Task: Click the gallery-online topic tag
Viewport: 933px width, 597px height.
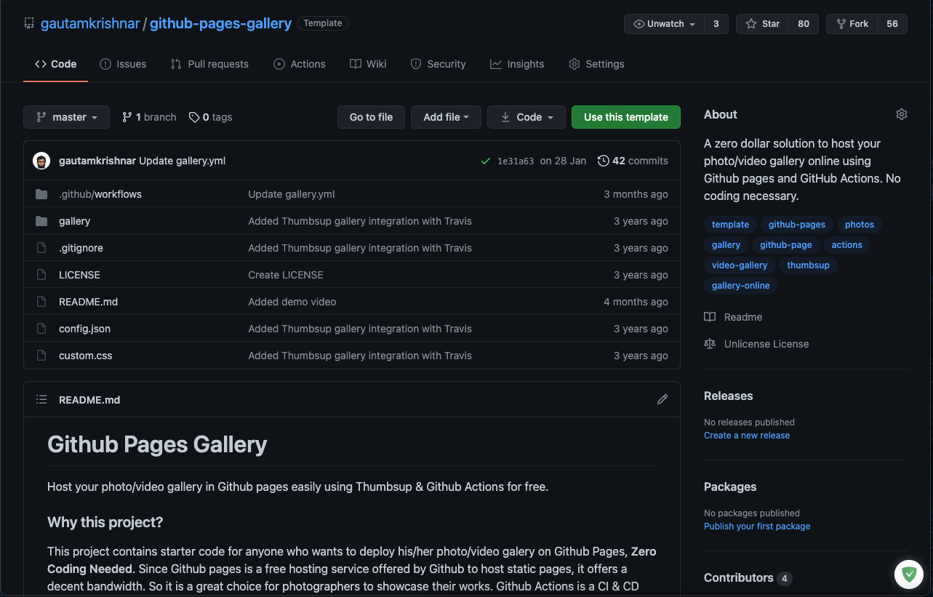Action: coord(740,286)
